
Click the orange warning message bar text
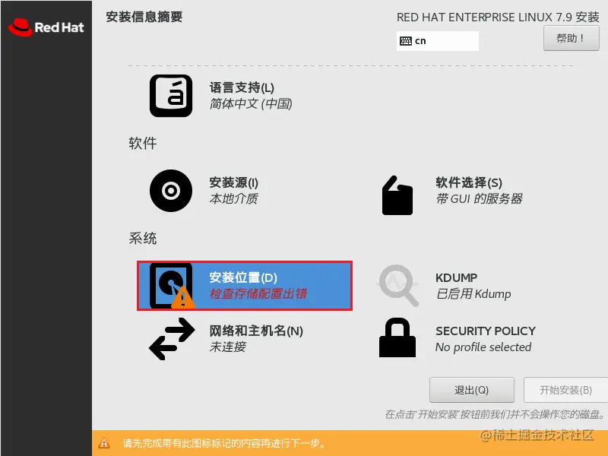224,443
